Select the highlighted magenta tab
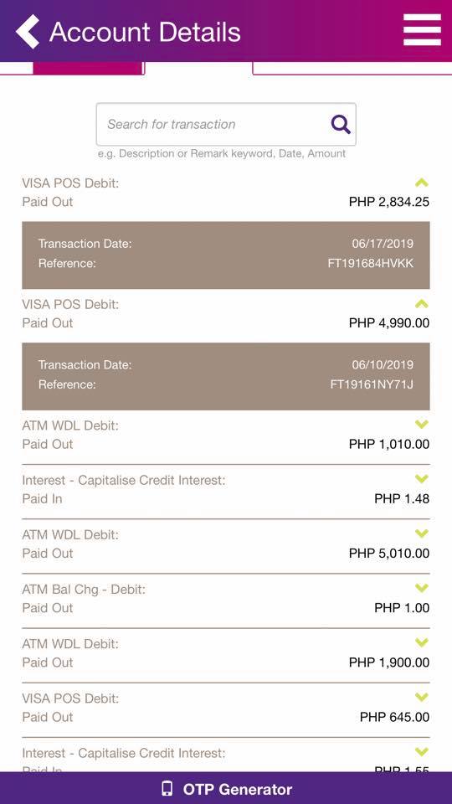Screen dimensions: 452x804 point(87,68)
